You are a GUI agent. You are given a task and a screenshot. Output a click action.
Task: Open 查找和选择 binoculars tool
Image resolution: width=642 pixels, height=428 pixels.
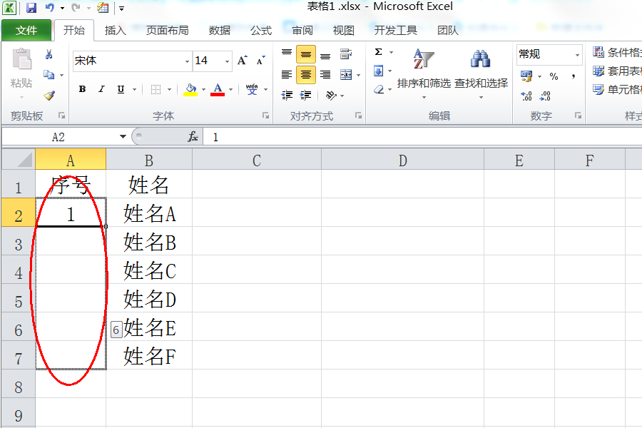[481, 73]
